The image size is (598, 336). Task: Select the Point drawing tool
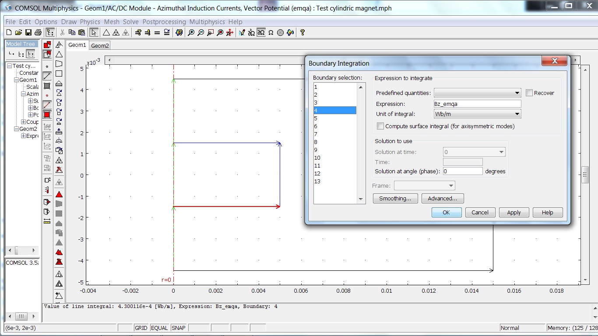click(x=47, y=66)
